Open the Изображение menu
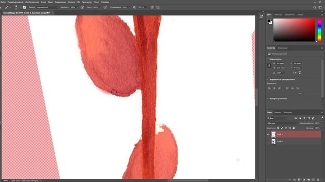The width and height of the screenshot is (325, 182). [x=32, y=2]
